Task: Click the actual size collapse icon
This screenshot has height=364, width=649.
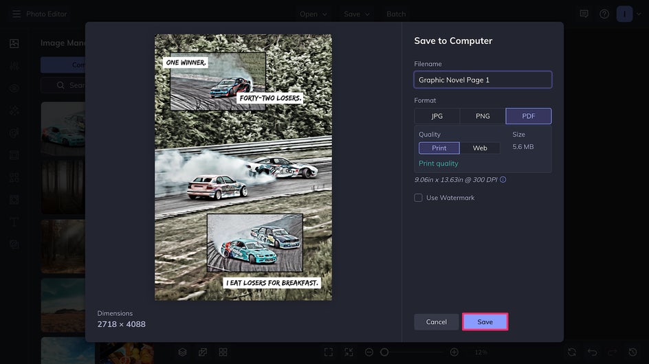Action: (349, 352)
